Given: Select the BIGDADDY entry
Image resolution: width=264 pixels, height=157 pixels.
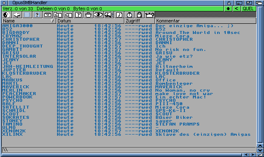Looking at the screenshot, I should (x=16, y=33).
